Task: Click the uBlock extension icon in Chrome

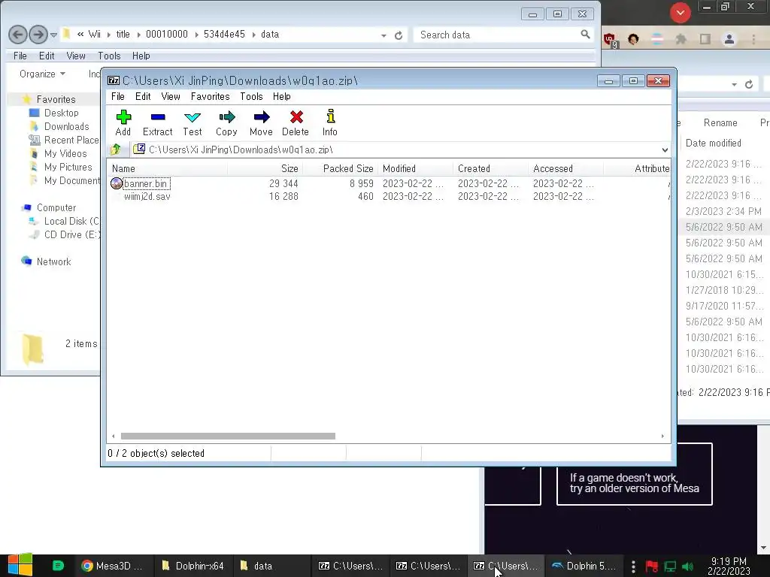Action: click(x=610, y=40)
